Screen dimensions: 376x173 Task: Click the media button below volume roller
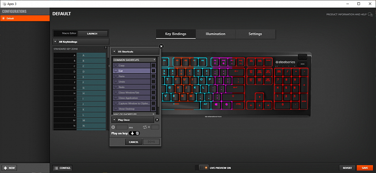click(303, 65)
